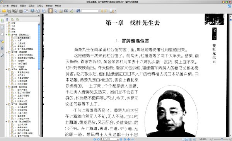Click the monitor full-screen toolbar icon

(32, 11)
